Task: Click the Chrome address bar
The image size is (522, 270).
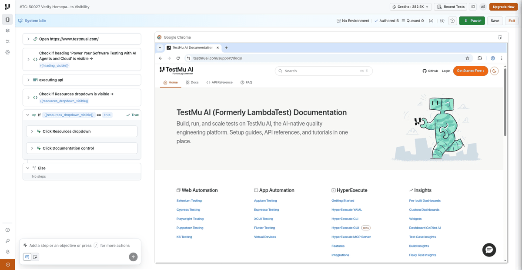Action: [x=324, y=58]
